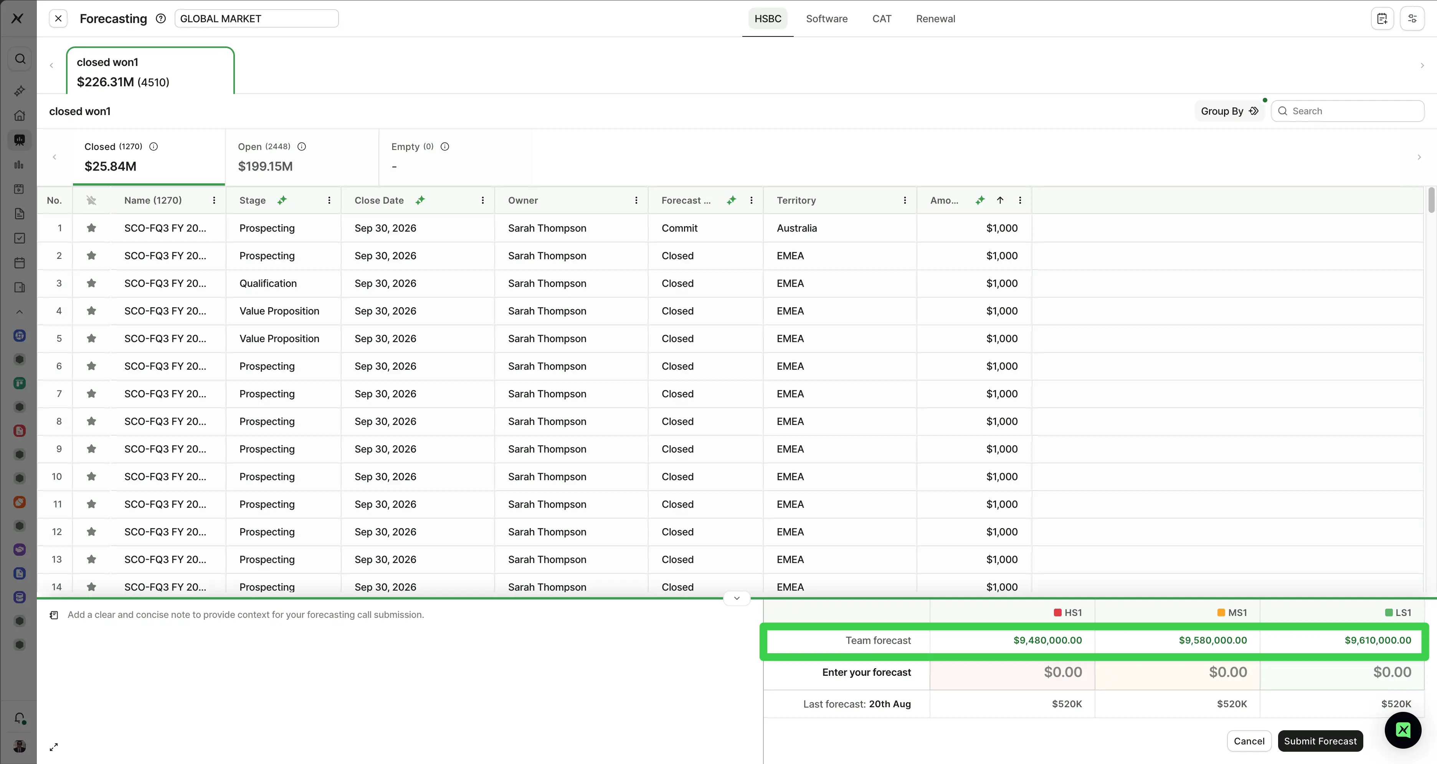Select the forecasting presentation board icon

[20, 140]
